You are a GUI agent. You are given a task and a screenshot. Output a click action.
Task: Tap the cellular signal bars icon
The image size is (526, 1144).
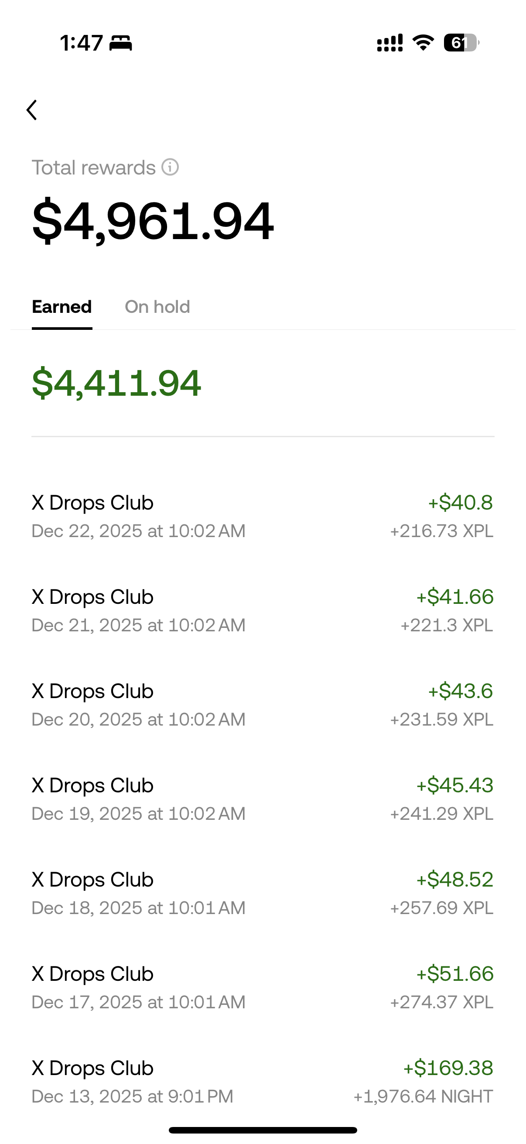(x=390, y=43)
